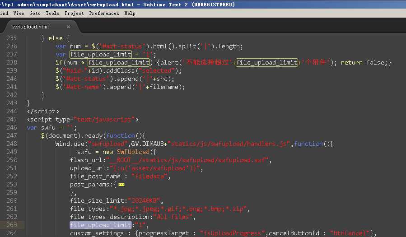Click line number 238 in gutter
The height and width of the screenshot is (237, 406).
[12, 63]
